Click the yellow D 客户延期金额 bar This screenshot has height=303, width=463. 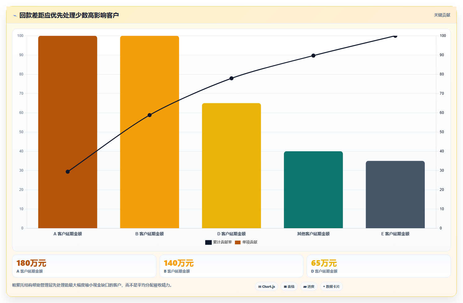[231, 166]
